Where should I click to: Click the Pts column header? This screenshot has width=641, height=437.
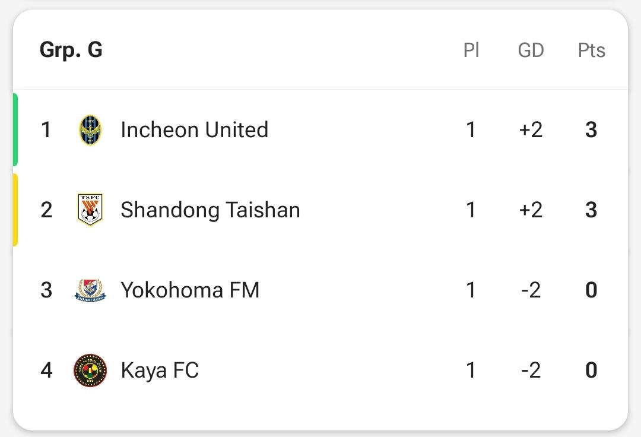tap(592, 50)
